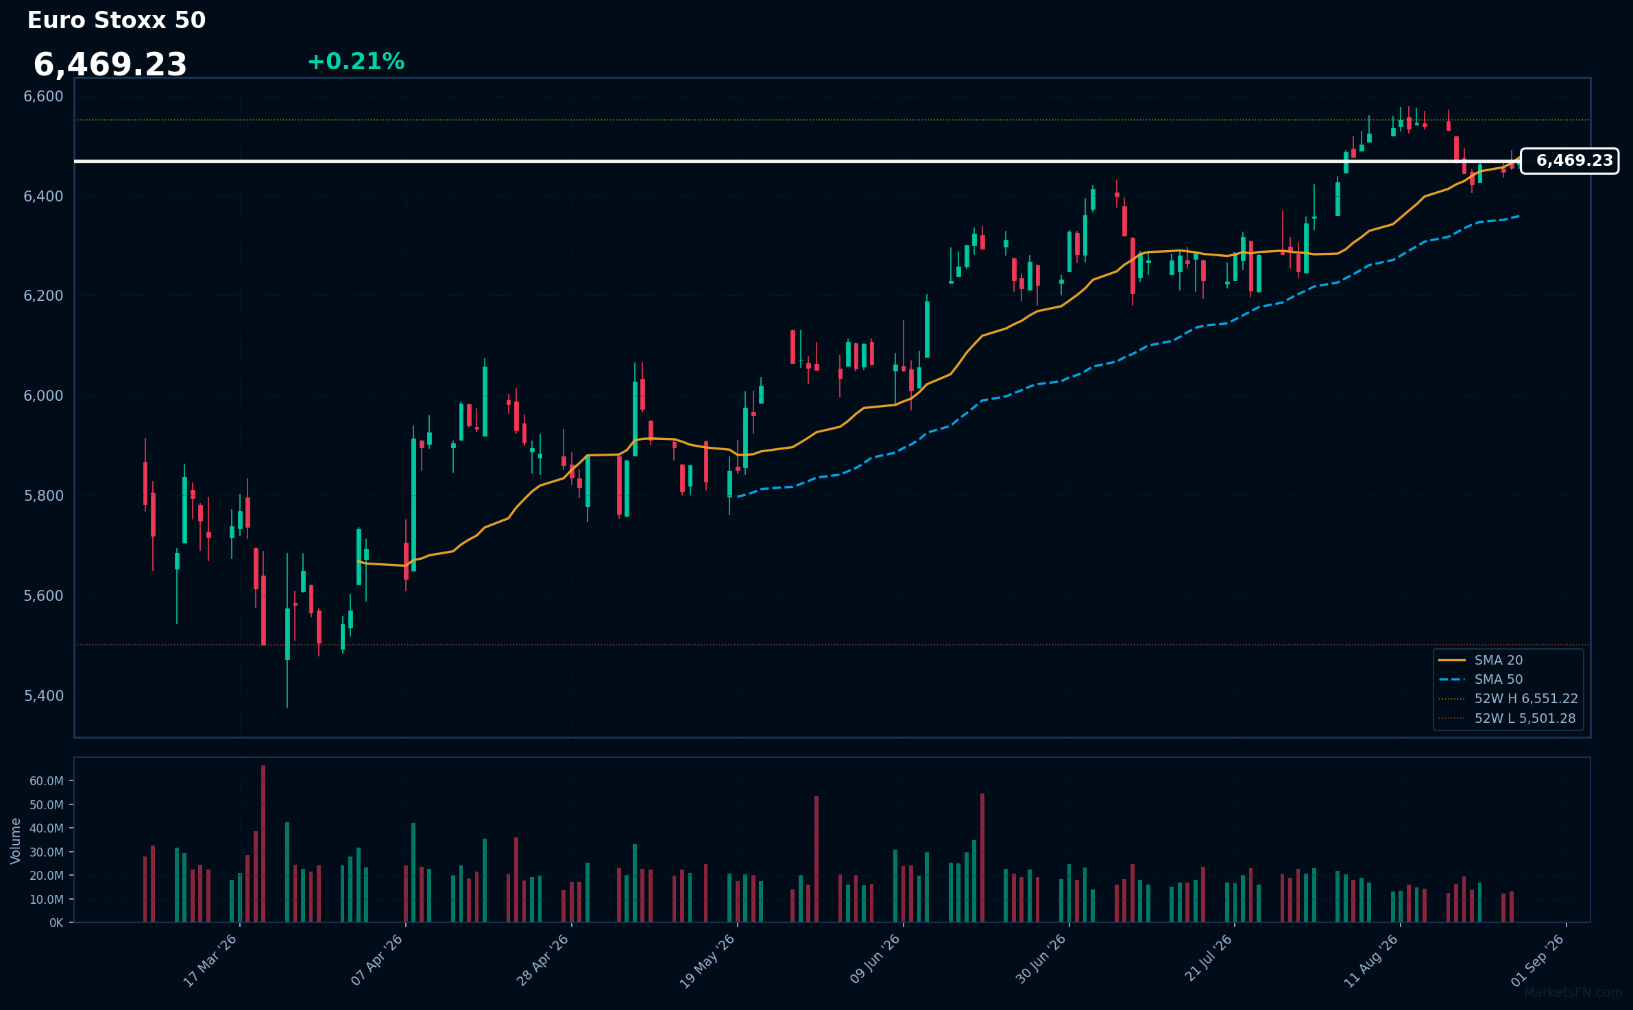Click the 30.0M volume axis label
Viewport: 1633px width, 1010px height.
pyautogui.click(x=47, y=852)
